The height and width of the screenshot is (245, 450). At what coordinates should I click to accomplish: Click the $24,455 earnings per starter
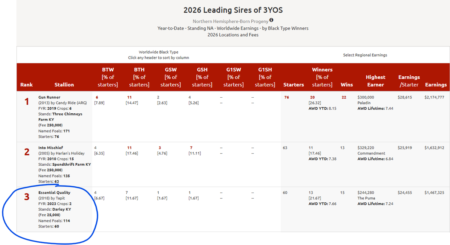point(405,193)
